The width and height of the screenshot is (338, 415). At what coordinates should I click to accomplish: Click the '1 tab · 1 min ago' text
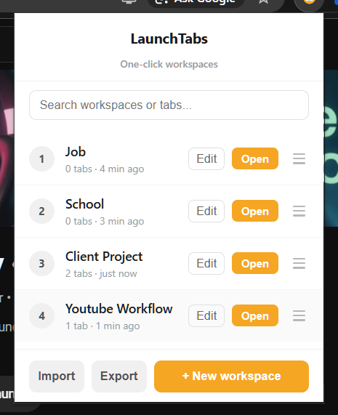[x=102, y=326]
